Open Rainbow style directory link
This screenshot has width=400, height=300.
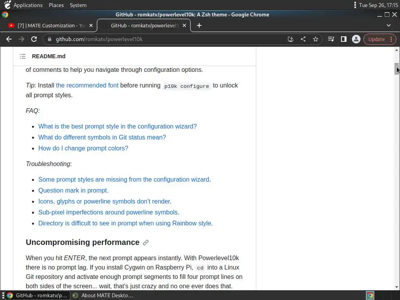(x=125, y=223)
